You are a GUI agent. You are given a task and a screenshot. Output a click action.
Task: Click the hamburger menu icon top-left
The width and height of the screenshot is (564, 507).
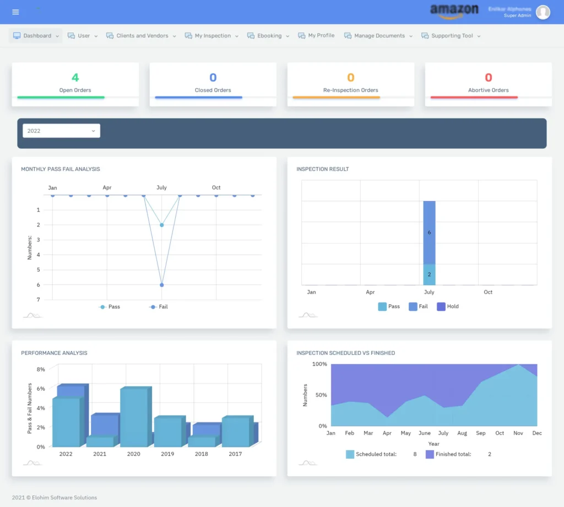pos(15,12)
